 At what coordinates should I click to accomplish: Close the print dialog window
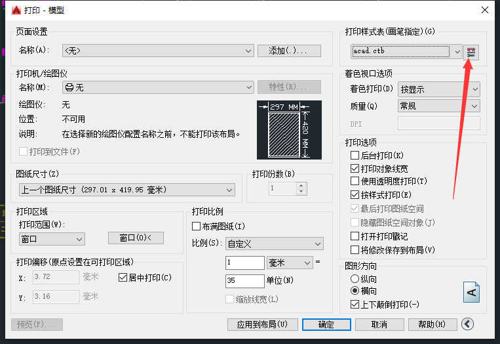pyautogui.click(x=484, y=10)
